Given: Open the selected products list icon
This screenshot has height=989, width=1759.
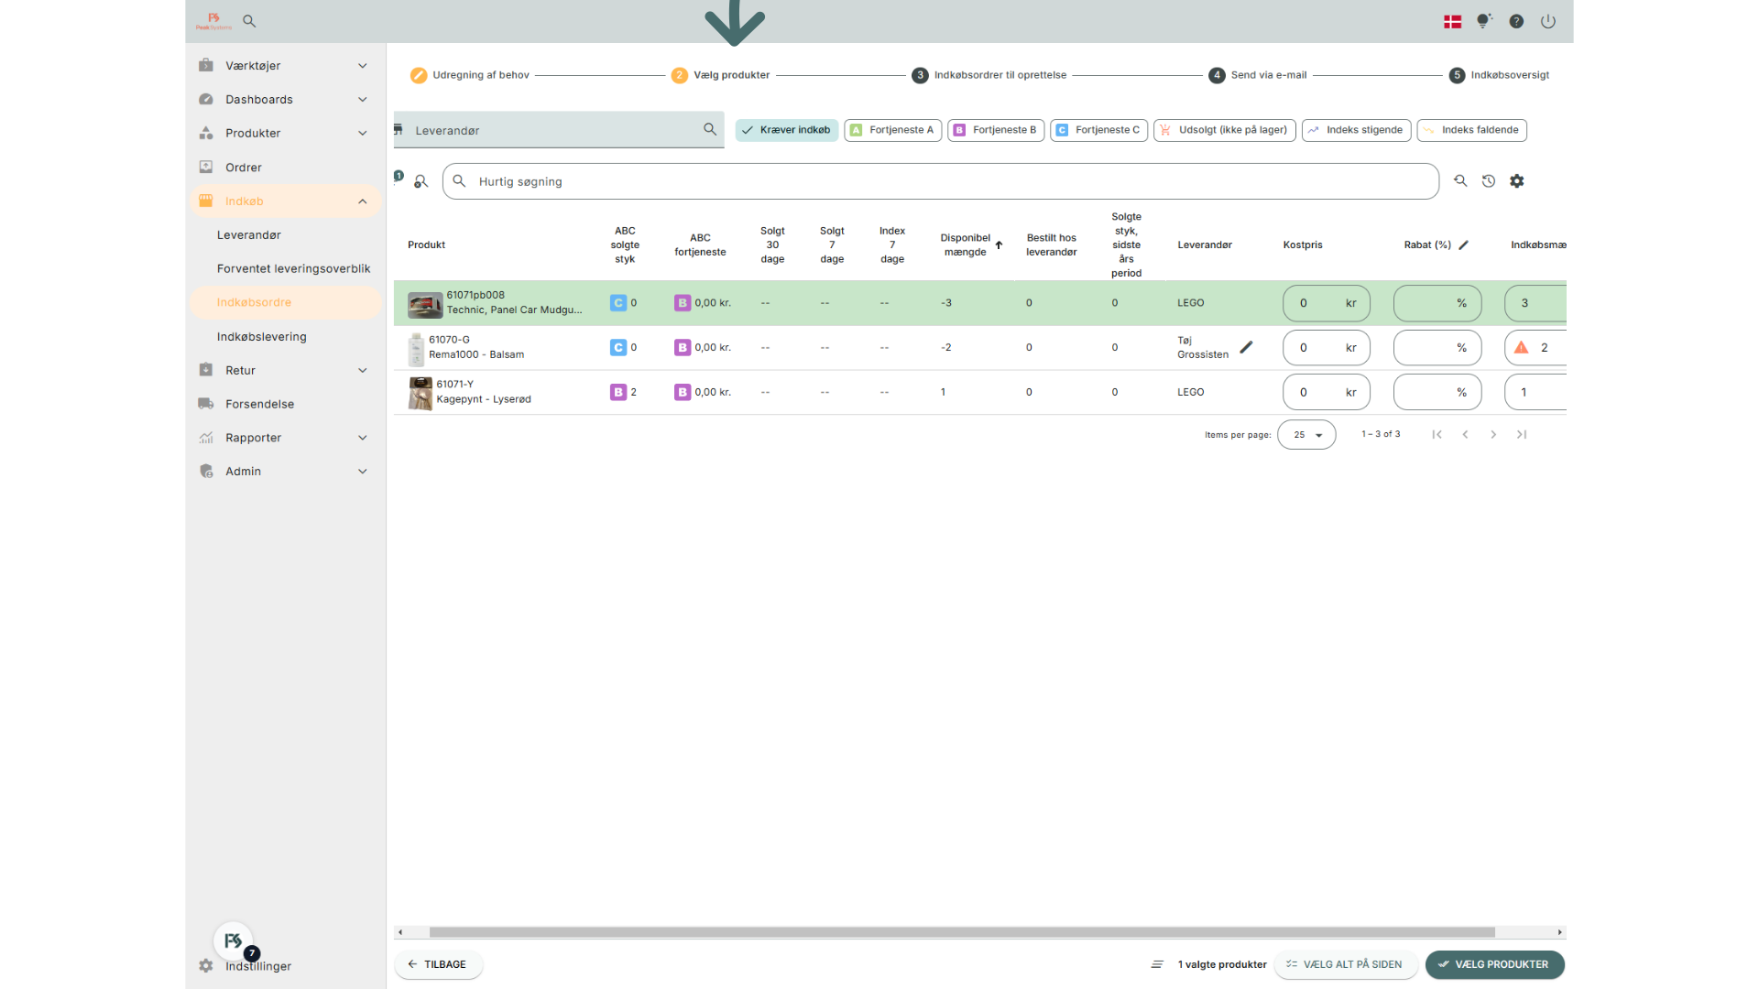Looking at the screenshot, I should tap(1157, 964).
